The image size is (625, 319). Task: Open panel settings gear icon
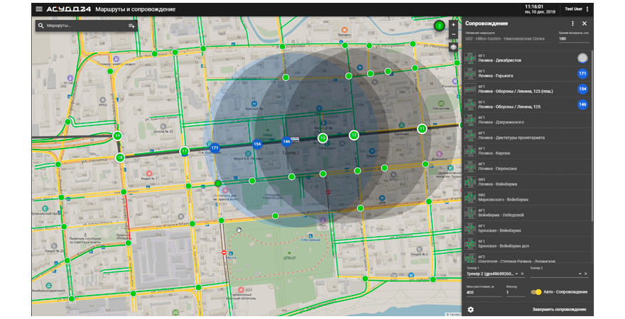coord(470,309)
